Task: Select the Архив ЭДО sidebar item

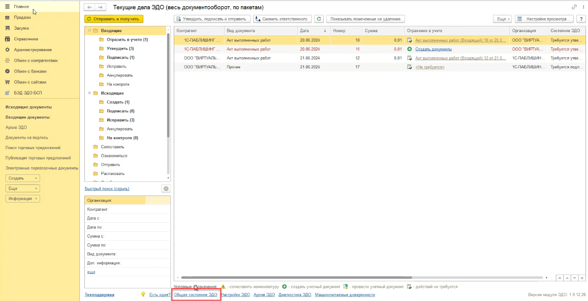Action: coord(16,127)
